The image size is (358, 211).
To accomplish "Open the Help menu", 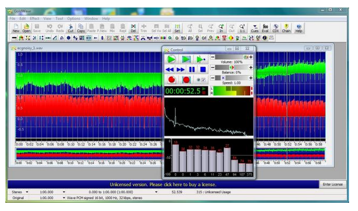I will tap(106, 19).
